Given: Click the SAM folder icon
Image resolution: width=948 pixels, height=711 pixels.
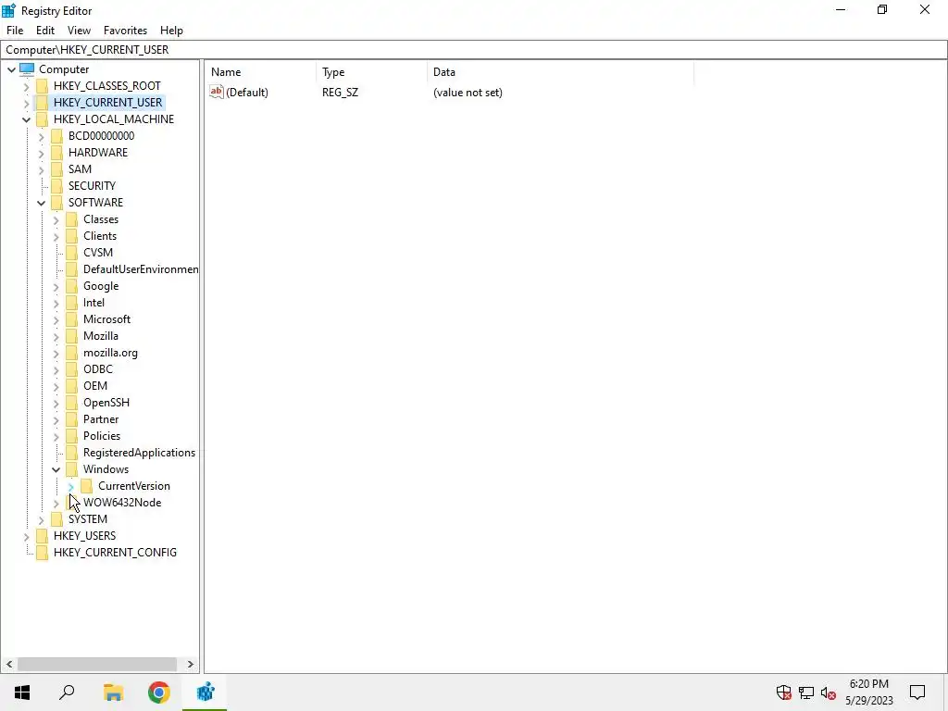Looking at the screenshot, I should (56, 169).
